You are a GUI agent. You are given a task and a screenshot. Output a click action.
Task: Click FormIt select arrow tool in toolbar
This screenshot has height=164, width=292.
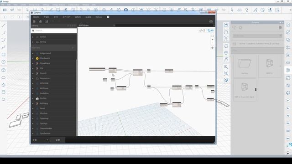click(27, 10)
